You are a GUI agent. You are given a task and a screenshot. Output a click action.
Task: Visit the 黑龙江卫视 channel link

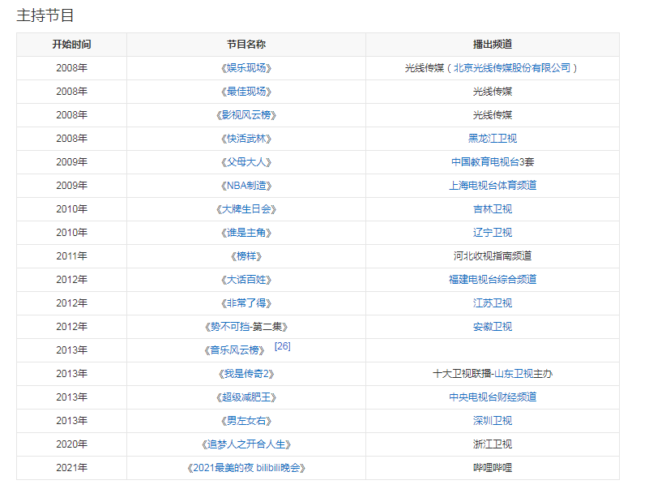click(x=492, y=139)
